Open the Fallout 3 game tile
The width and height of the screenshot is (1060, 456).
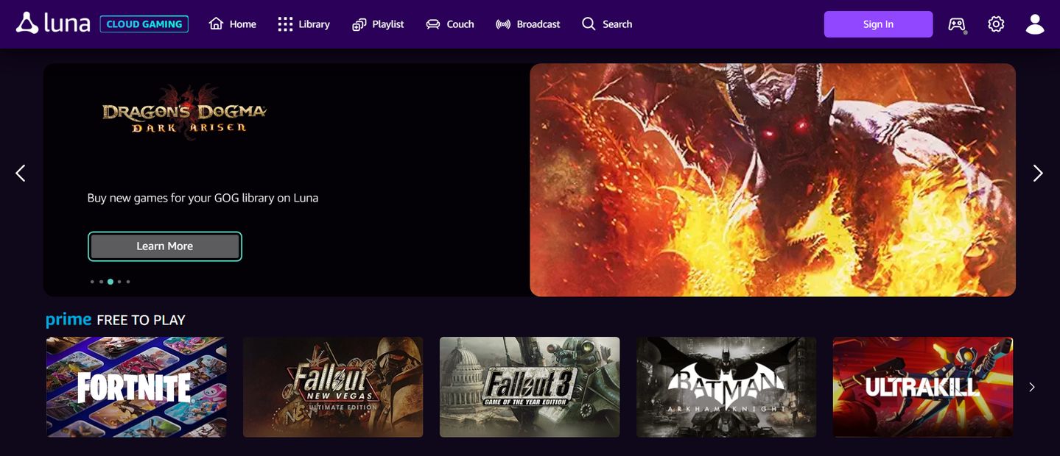click(x=530, y=387)
